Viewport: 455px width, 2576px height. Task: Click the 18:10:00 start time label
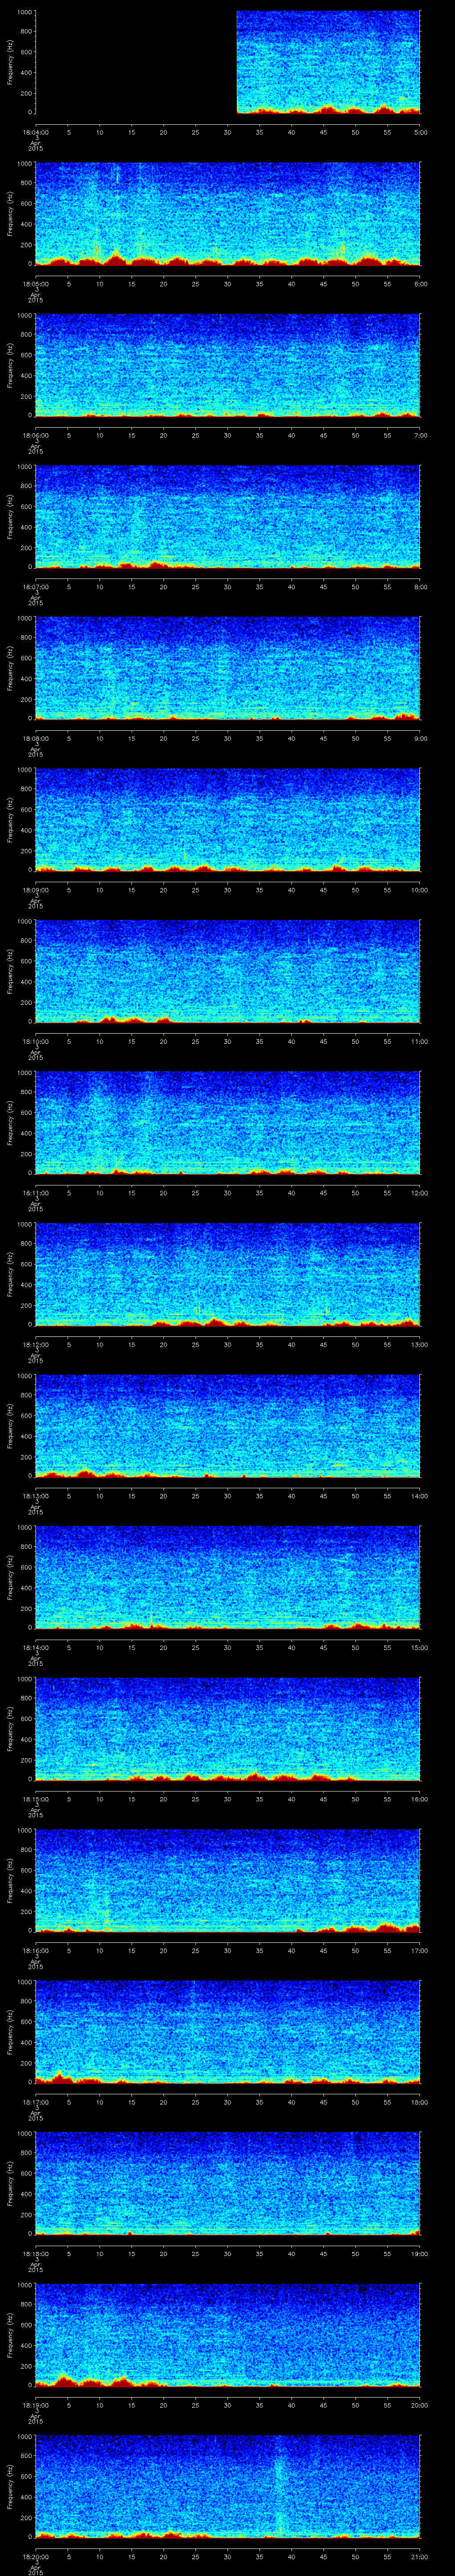pos(35,1041)
